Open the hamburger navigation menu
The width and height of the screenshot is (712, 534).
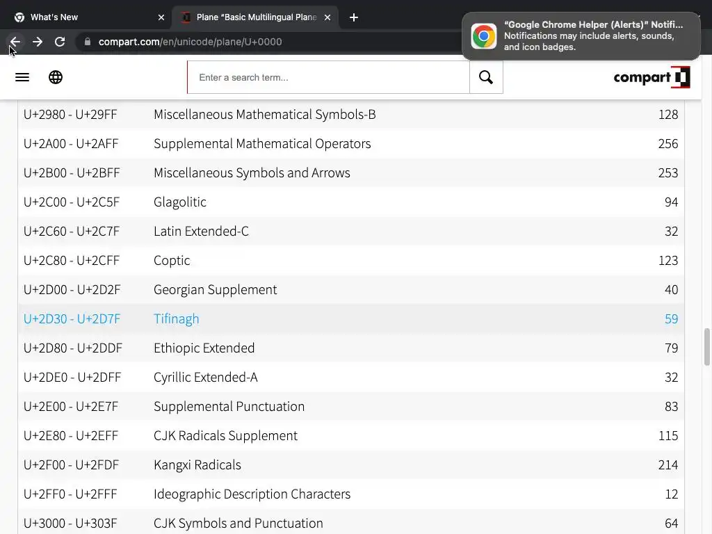coord(22,77)
